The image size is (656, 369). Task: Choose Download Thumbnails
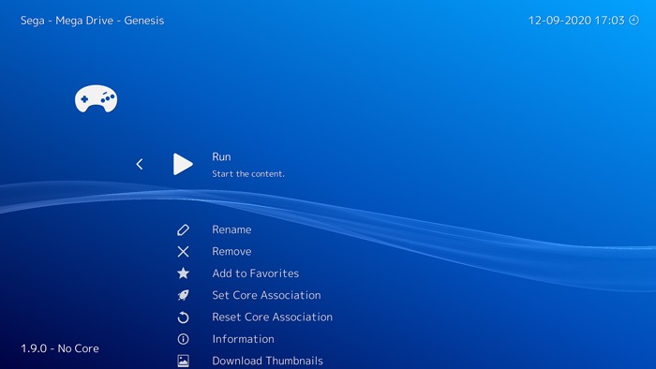pos(268,361)
